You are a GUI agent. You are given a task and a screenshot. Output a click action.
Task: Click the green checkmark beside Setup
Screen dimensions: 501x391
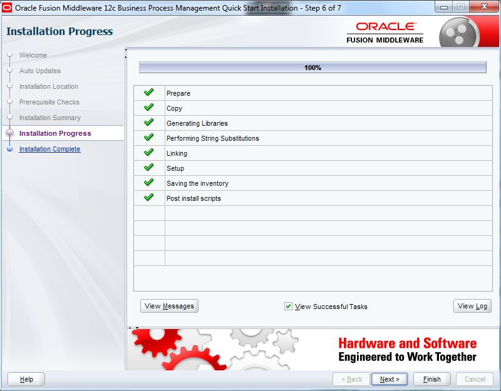(x=148, y=167)
